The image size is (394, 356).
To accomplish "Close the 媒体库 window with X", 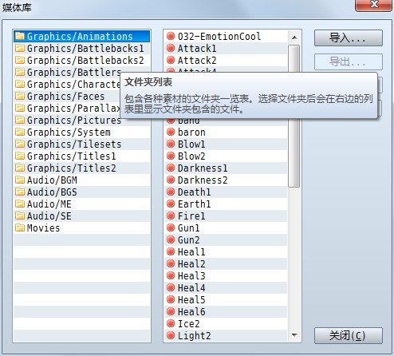I will 373,5.
